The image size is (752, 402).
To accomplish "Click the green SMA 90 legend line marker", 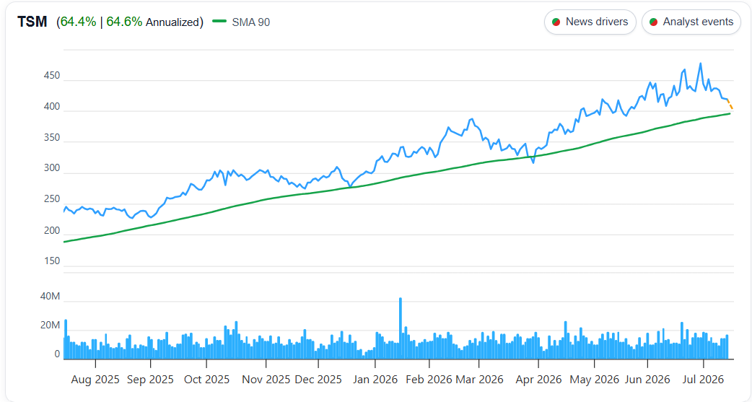I will (219, 21).
